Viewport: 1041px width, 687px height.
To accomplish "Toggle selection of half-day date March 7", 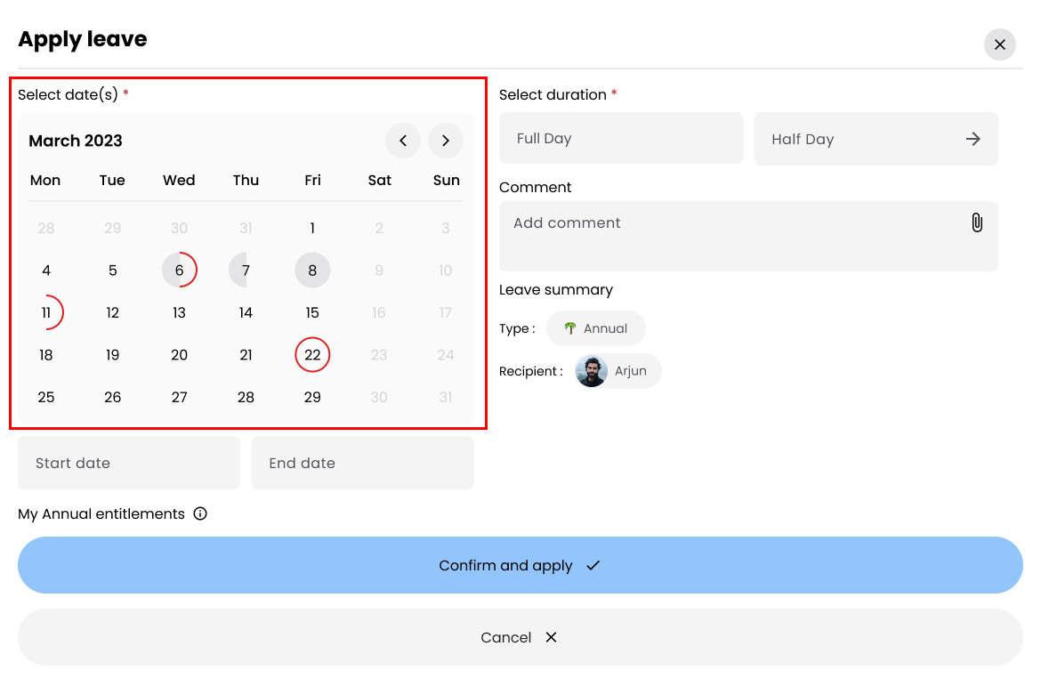I will (246, 271).
